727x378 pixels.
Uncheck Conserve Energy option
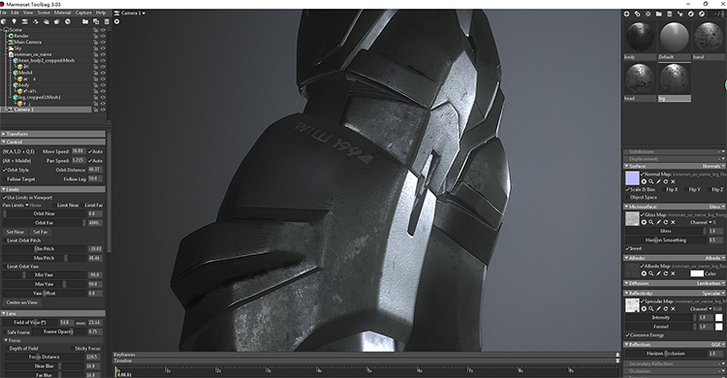coord(628,334)
